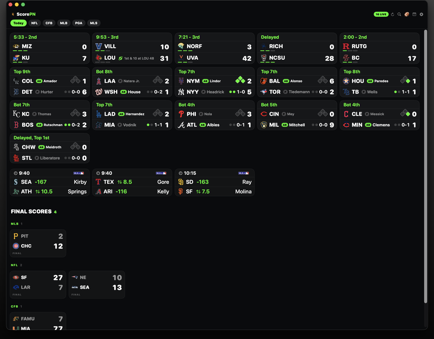The image size is (434, 339).
Task: Click the SEA -167 odds value
Action: [41, 182]
